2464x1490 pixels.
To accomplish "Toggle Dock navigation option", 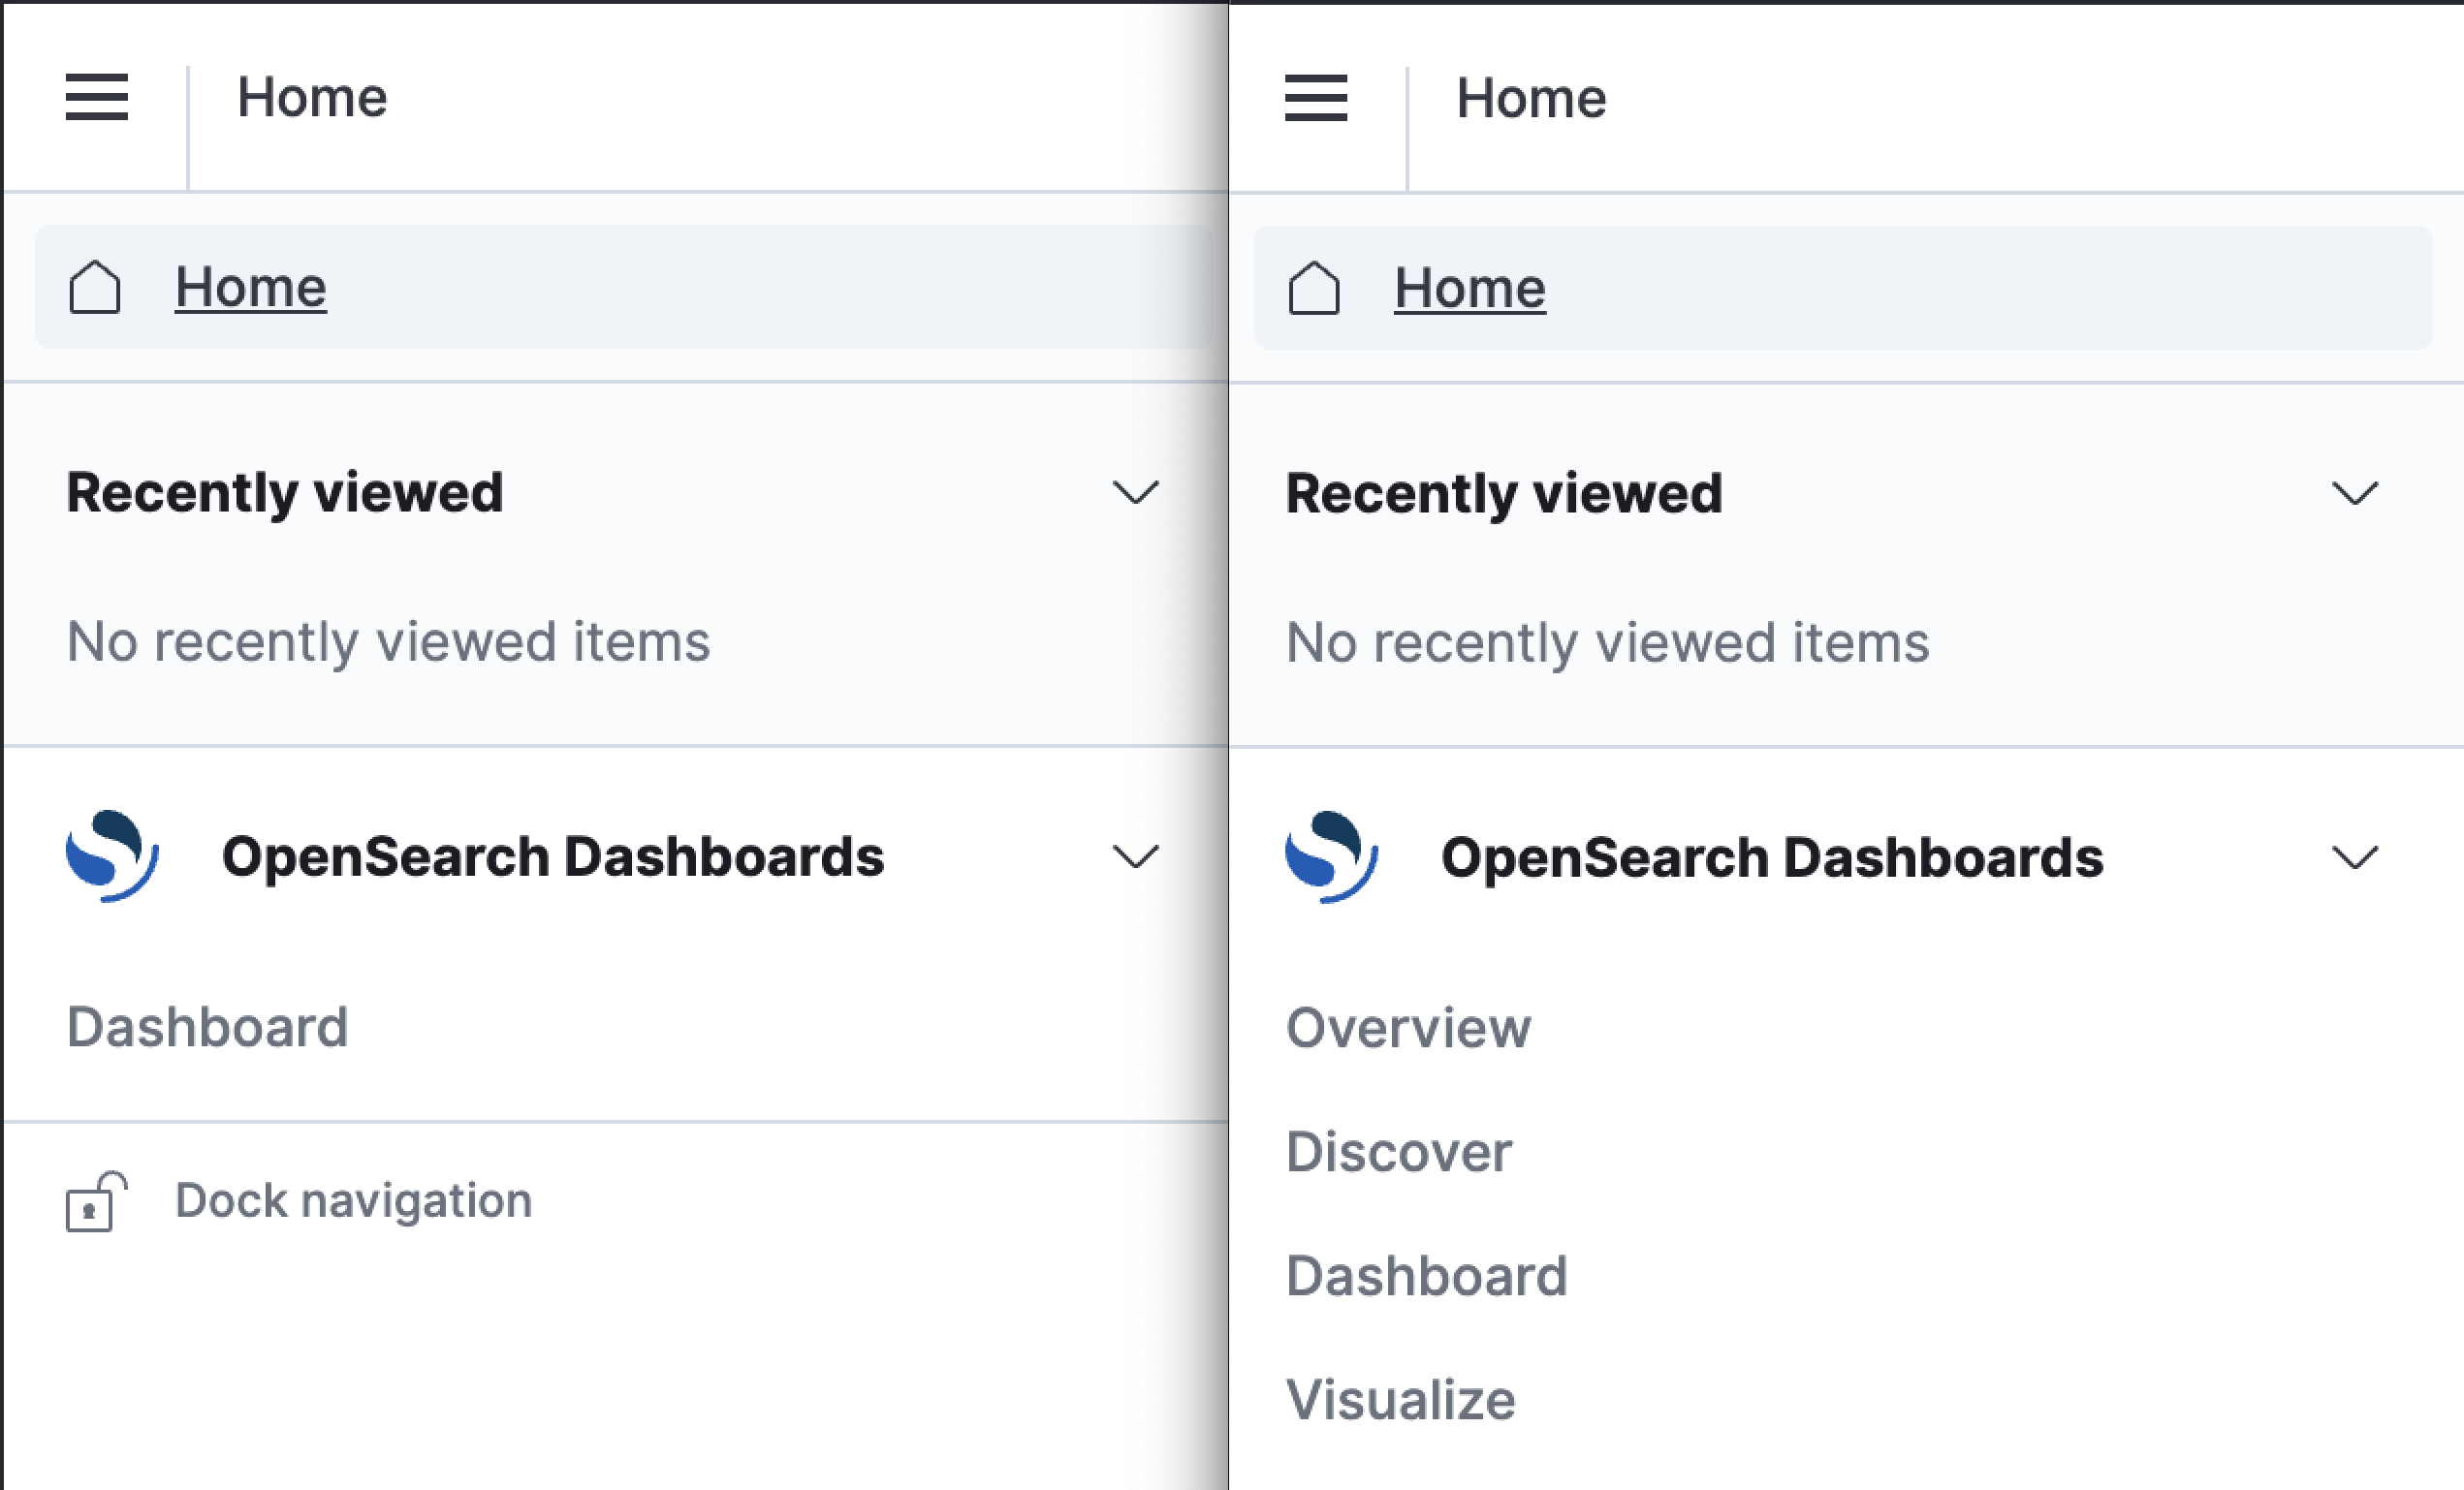I will coord(352,1201).
